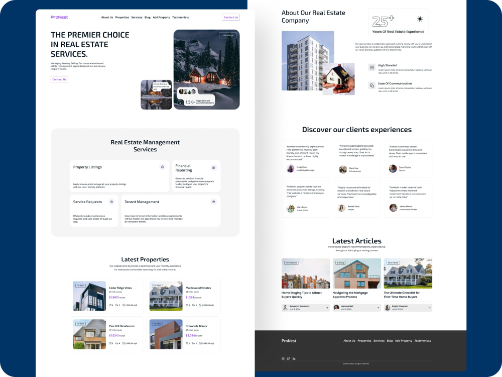Click the $2,024 price on Brookside Manor

(x=190, y=335)
